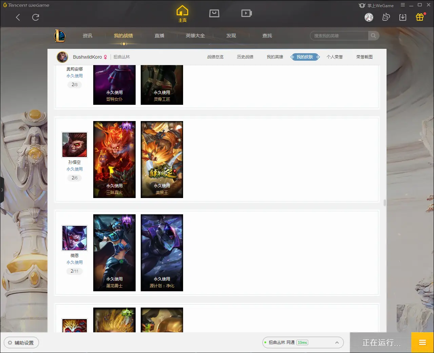Click the 薇恩 champion name
Image resolution: width=434 pixels, height=353 pixels.
coord(75,256)
